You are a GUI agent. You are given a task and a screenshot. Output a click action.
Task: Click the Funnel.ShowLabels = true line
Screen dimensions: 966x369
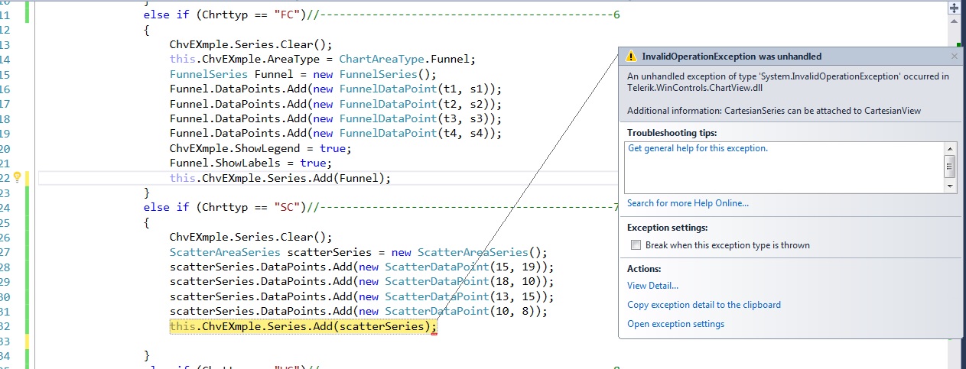[250, 163]
